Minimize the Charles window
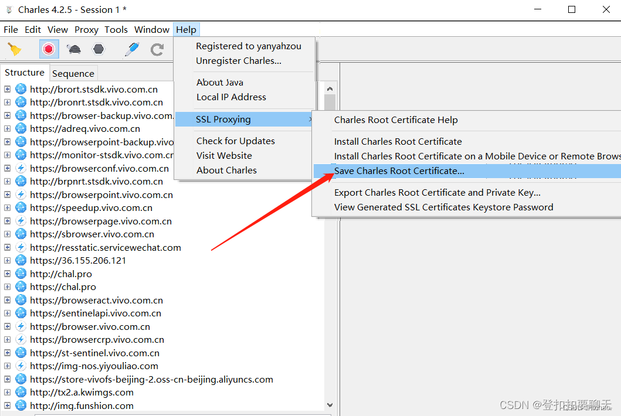This screenshot has height=416, width=621. pos(537,9)
